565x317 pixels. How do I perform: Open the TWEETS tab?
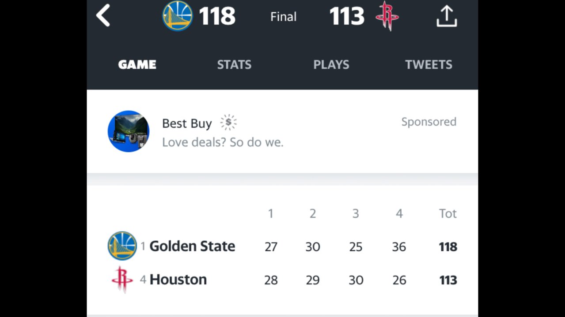pyautogui.click(x=429, y=65)
